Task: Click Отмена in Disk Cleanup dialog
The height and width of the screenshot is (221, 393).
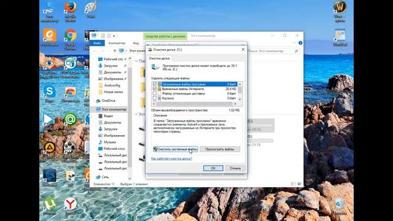Action: pos(235,168)
